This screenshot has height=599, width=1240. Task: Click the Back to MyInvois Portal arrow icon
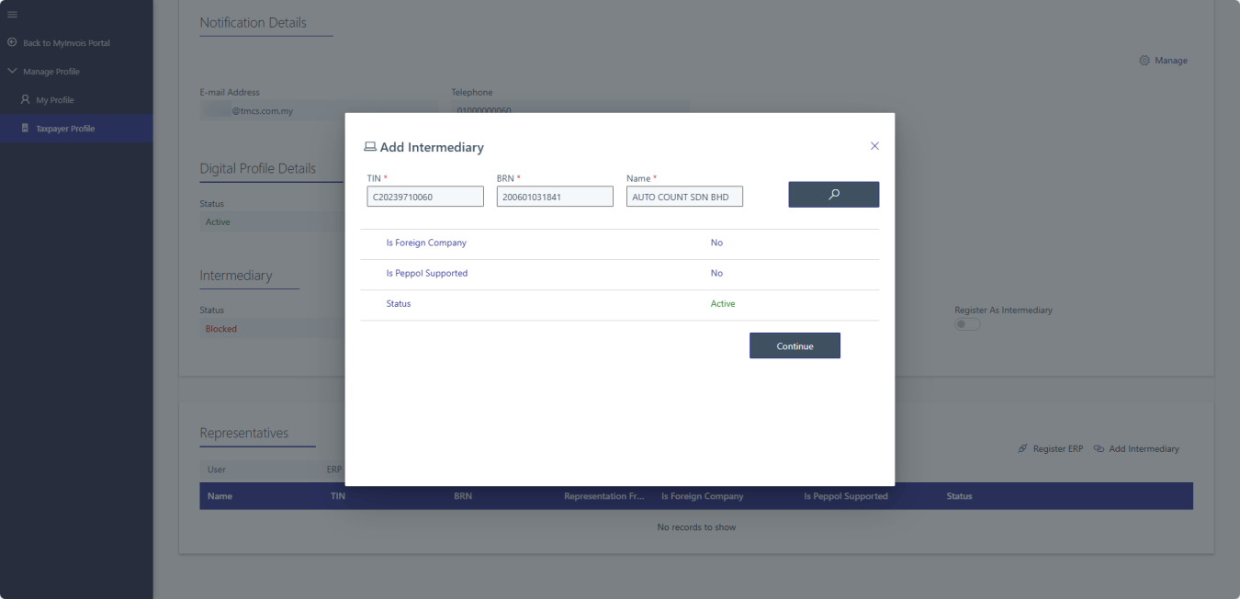coord(12,43)
